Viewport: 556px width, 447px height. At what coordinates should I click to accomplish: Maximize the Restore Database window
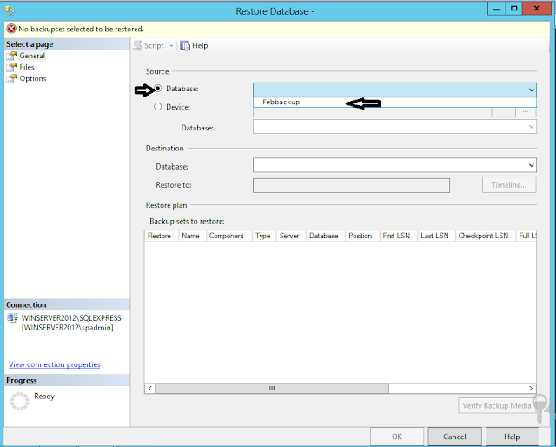[x=513, y=9]
